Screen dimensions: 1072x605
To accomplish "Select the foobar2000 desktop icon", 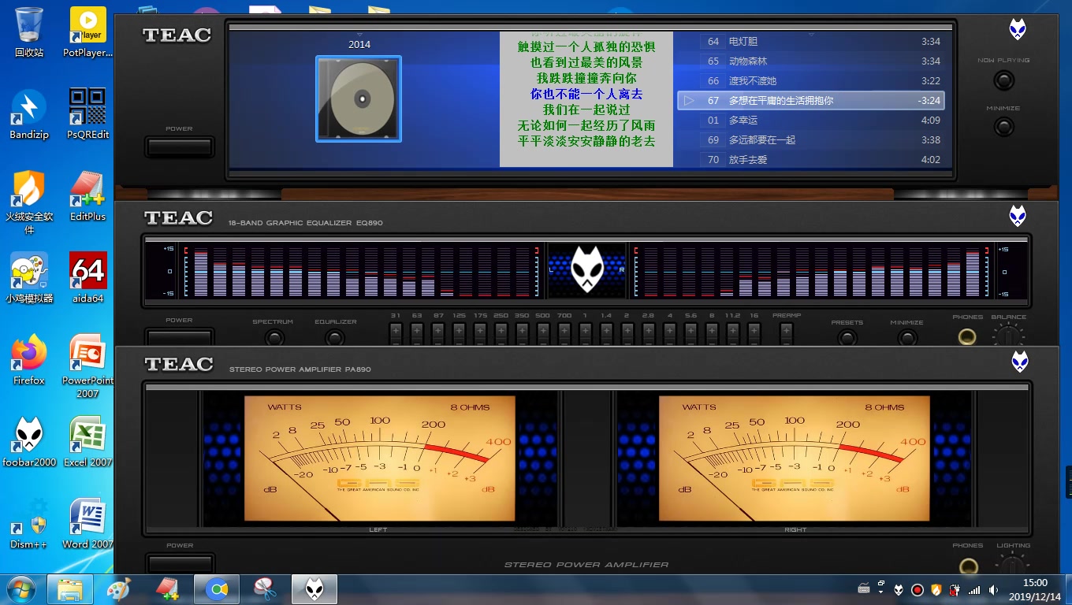I will [x=29, y=442].
